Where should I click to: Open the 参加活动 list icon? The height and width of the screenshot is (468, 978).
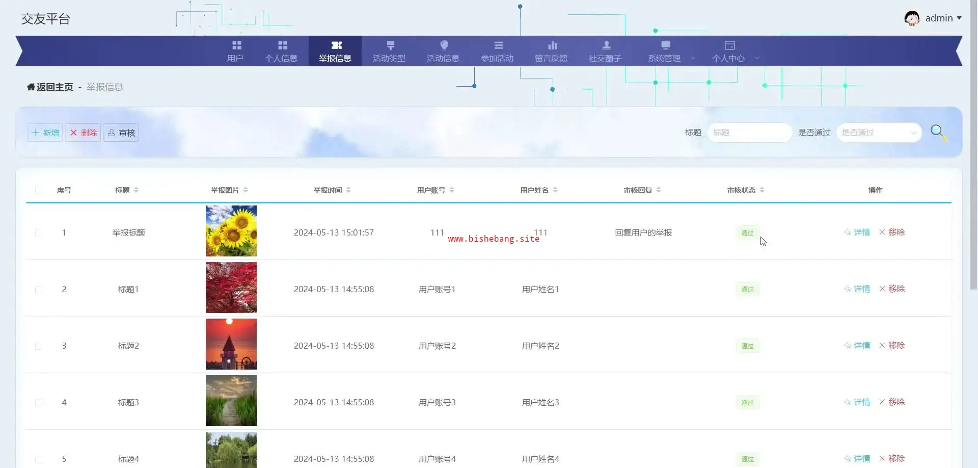498,45
